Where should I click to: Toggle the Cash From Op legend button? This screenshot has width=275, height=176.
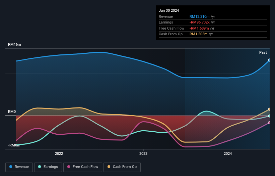[122, 167]
